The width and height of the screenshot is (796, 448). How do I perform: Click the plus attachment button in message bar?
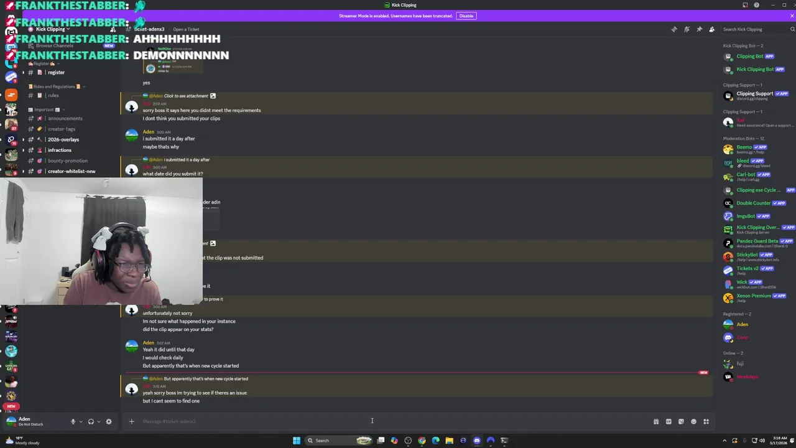(131, 422)
